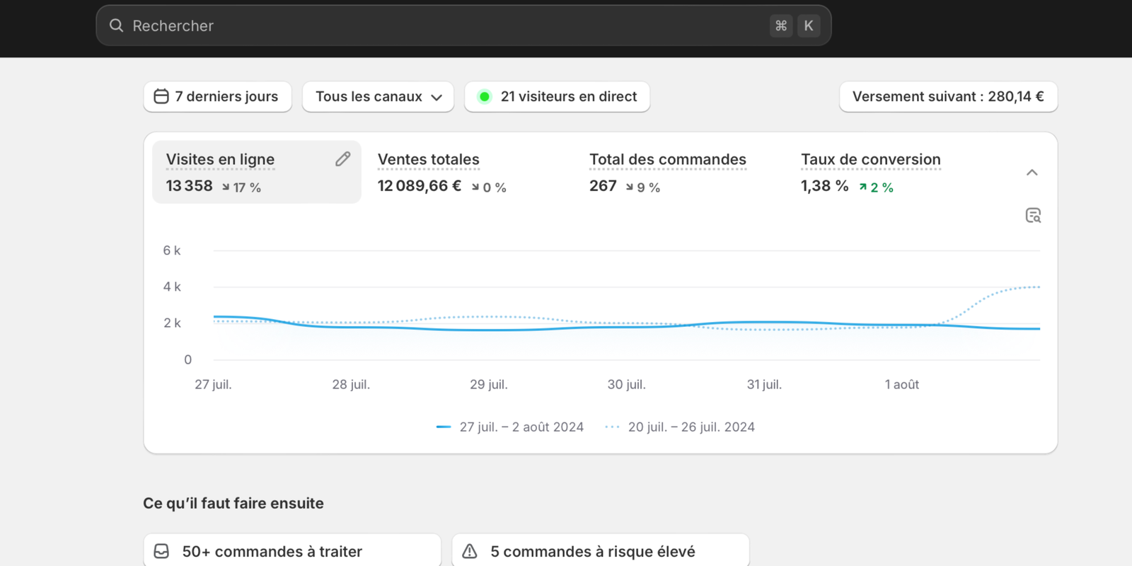This screenshot has height=566, width=1132.
Task: Click the 2 k y-axis label
Action: (x=172, y=323)
